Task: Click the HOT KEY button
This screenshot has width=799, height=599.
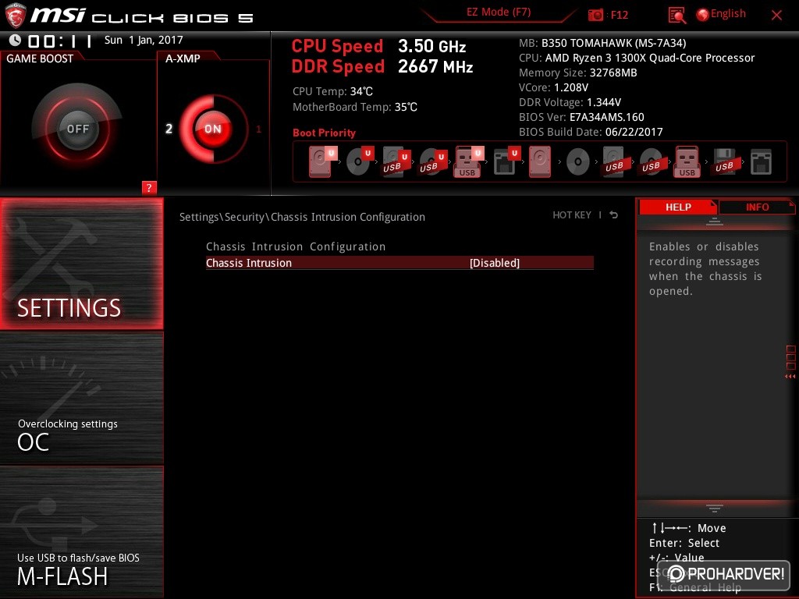Action: click(x=572, y=215)
